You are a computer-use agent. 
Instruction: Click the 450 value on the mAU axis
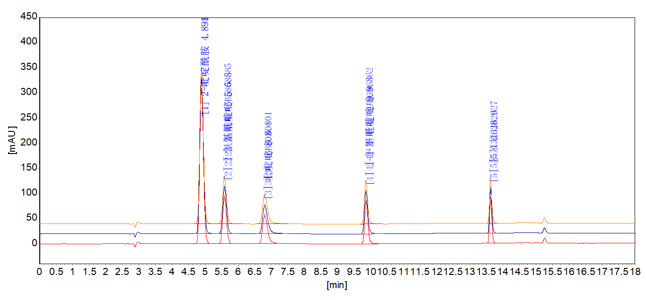pyautogui.click(x=28, y=17)
